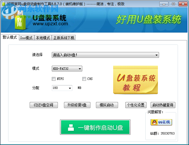This screenshot has height=145, width=189.
Task: Click the 好用U盘装系统 banner text
Action: point(149,19)
